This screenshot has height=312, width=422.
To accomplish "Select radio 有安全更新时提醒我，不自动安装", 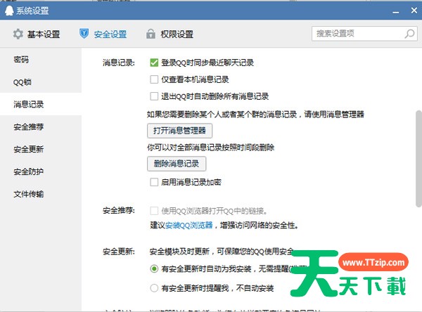I will [x=154, y=288].
